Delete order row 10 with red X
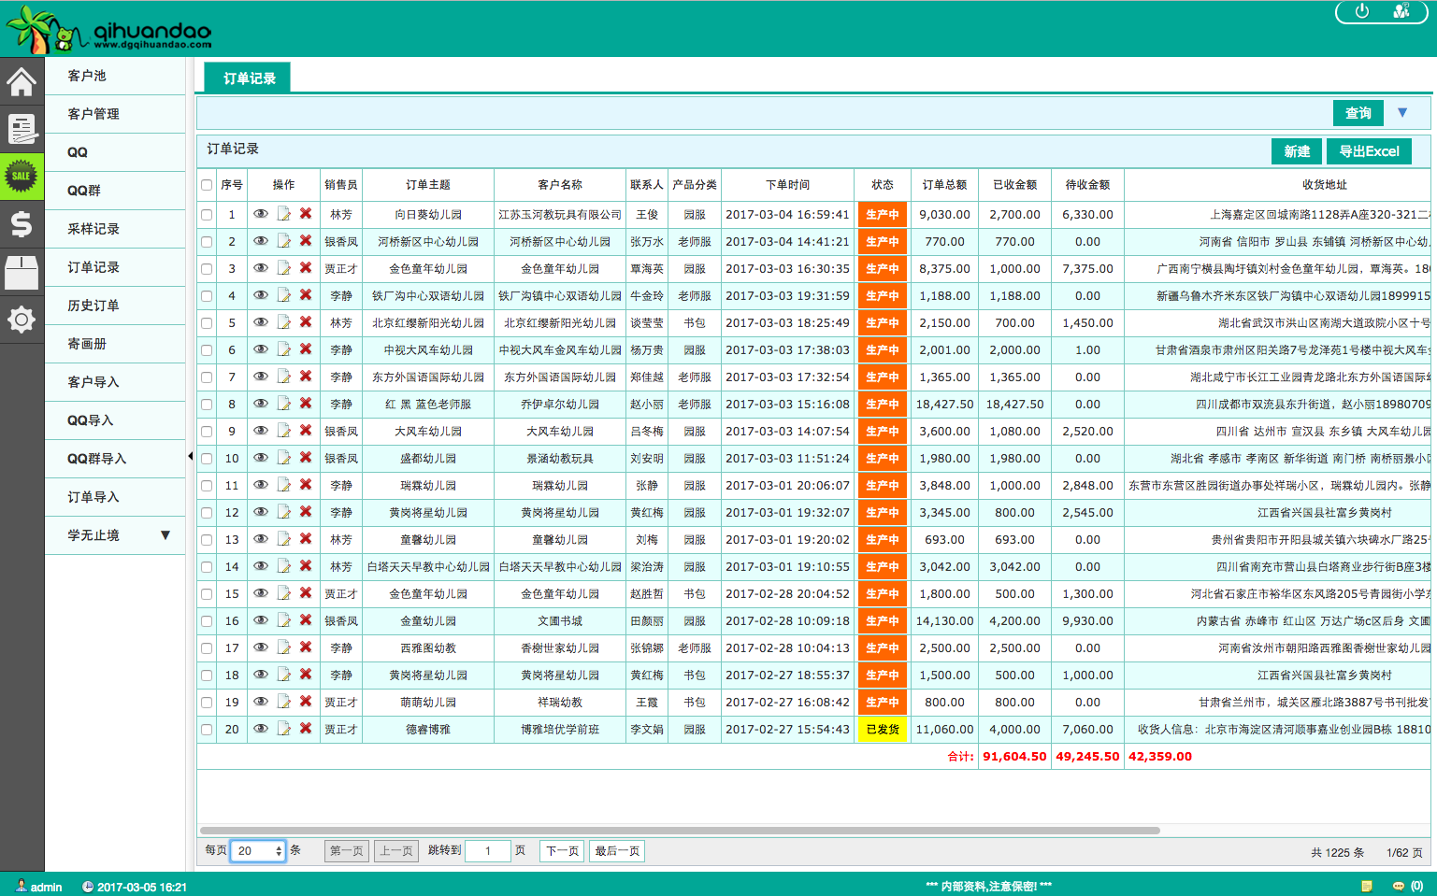This screenshot has width=1437, height=896. [x=306, y=458]
